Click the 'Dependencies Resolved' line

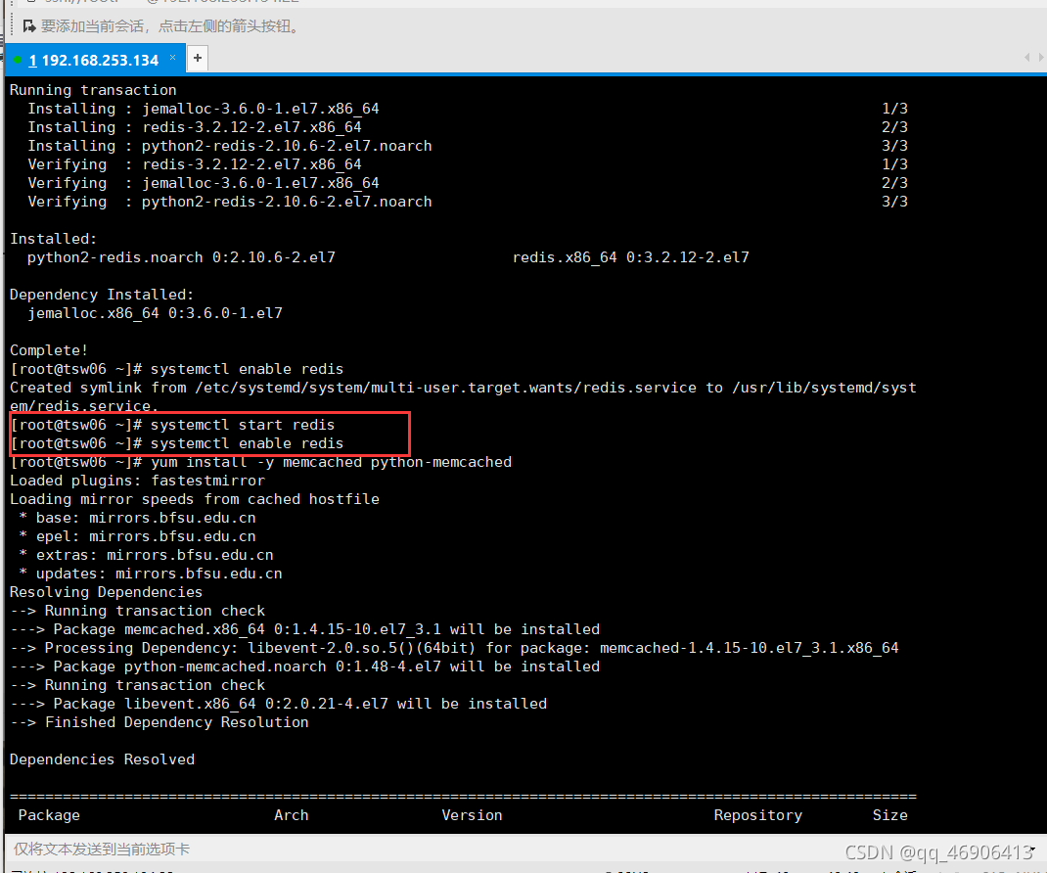point(102,759)
